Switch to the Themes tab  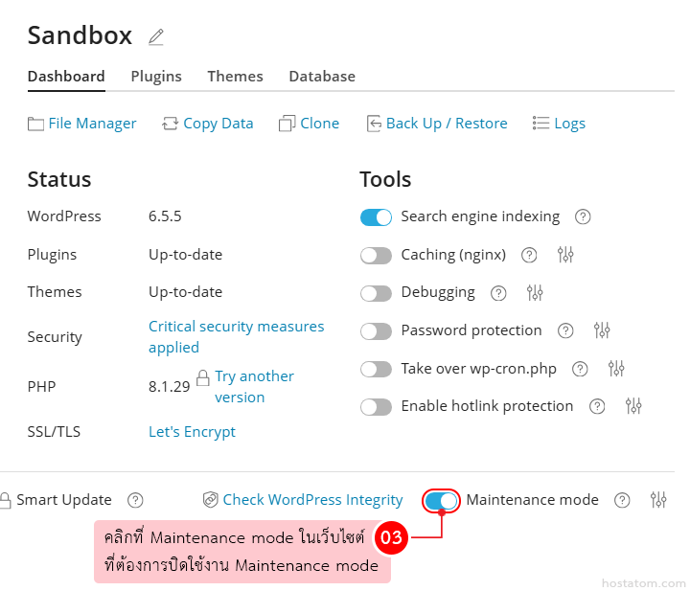pos(235,77)
